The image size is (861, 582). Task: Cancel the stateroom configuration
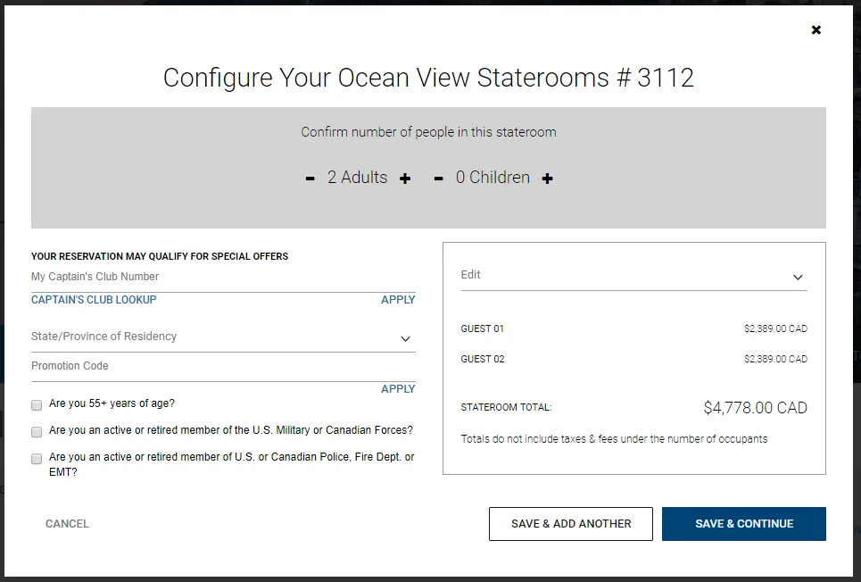[x=67, y=524]
